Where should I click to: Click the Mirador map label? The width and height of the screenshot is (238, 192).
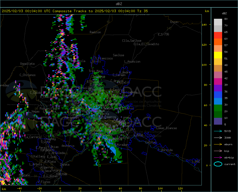pos(122,145)
